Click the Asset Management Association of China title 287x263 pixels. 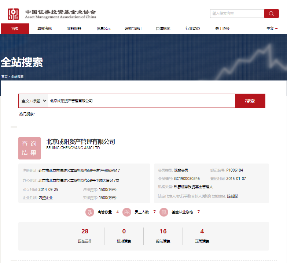60,17
